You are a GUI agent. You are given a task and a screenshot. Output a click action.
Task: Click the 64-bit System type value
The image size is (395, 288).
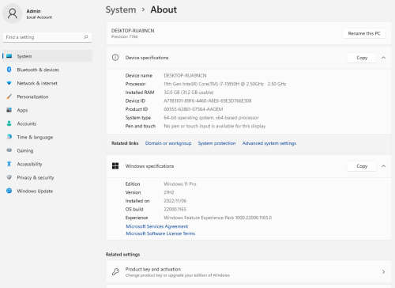pyautogui.click(x=211, y=118)
